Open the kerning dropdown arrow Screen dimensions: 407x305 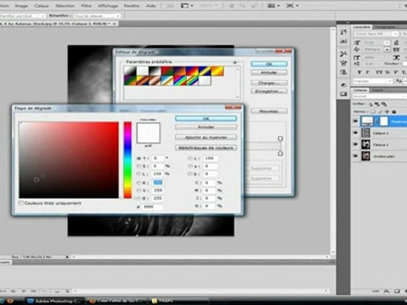coord(387,49)
